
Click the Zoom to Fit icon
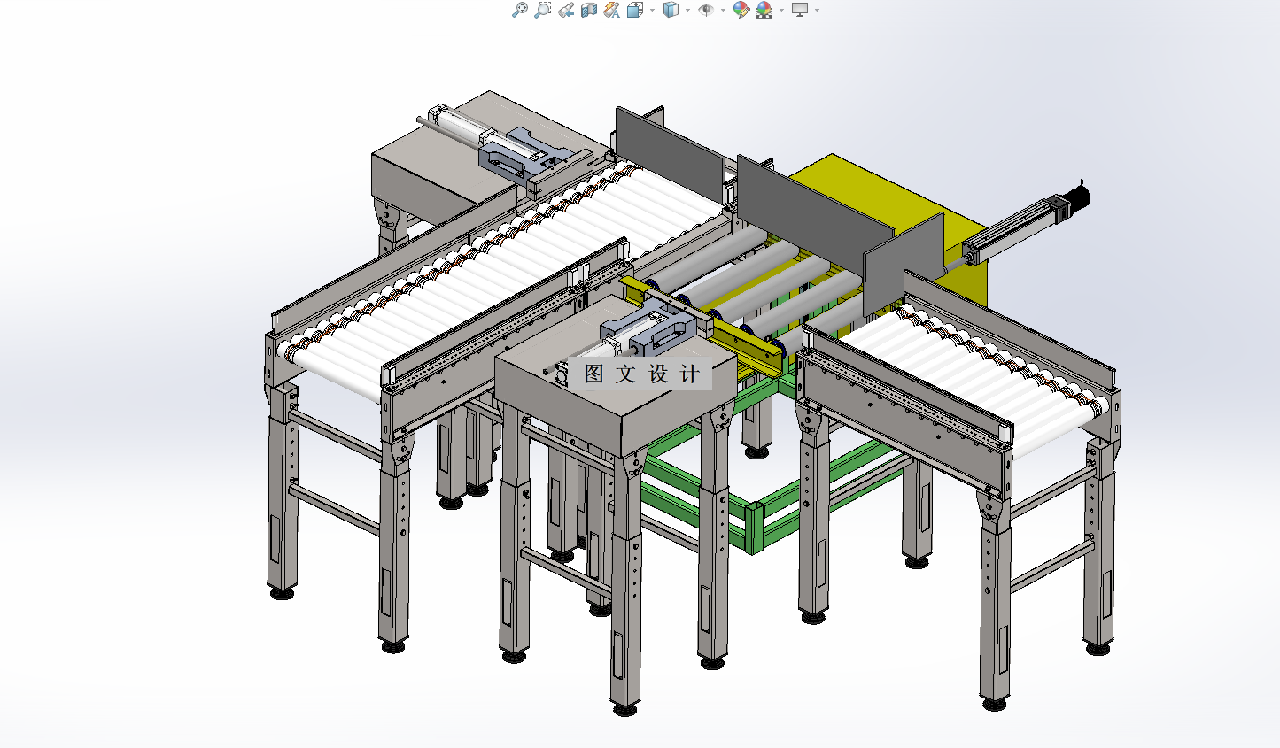coord(520,10)
